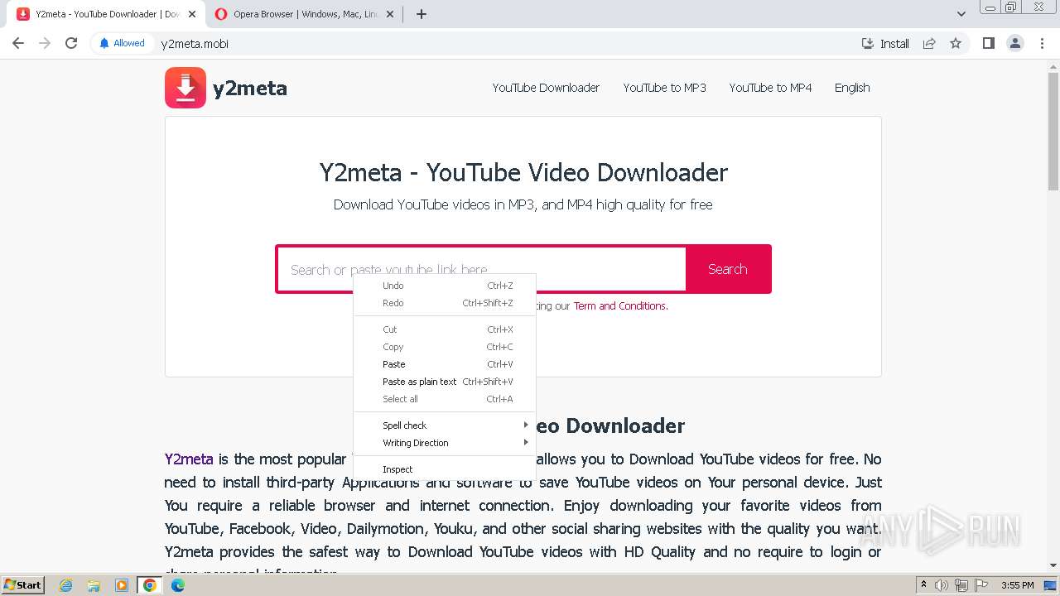Expand Writing Direction submenu
This screenshot has height=596, width=1060.
coord(445,443)
